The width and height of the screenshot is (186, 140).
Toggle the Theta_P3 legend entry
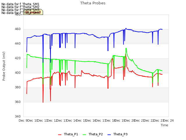coord(117,134)
